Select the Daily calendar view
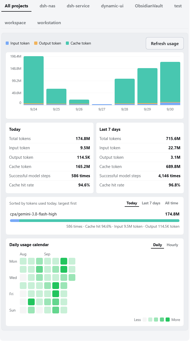190x343 pixels. coord(157,245)
